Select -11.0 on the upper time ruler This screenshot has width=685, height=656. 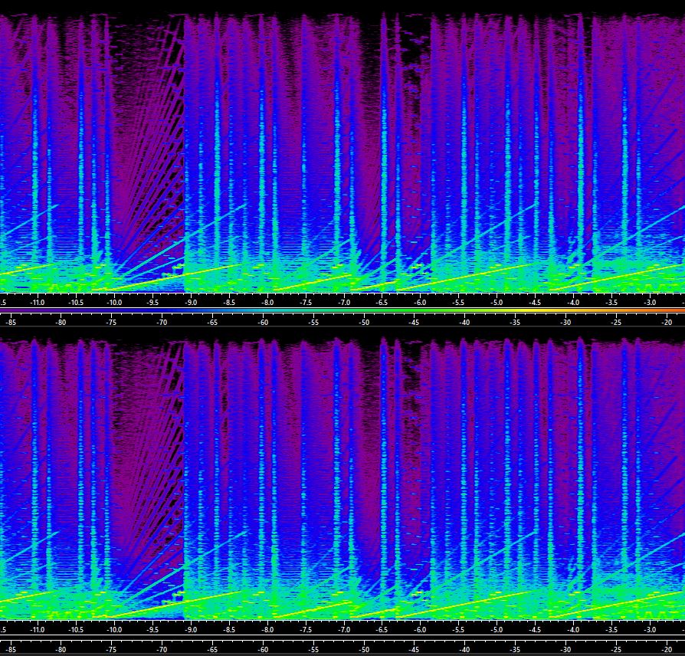click(37, 302)
